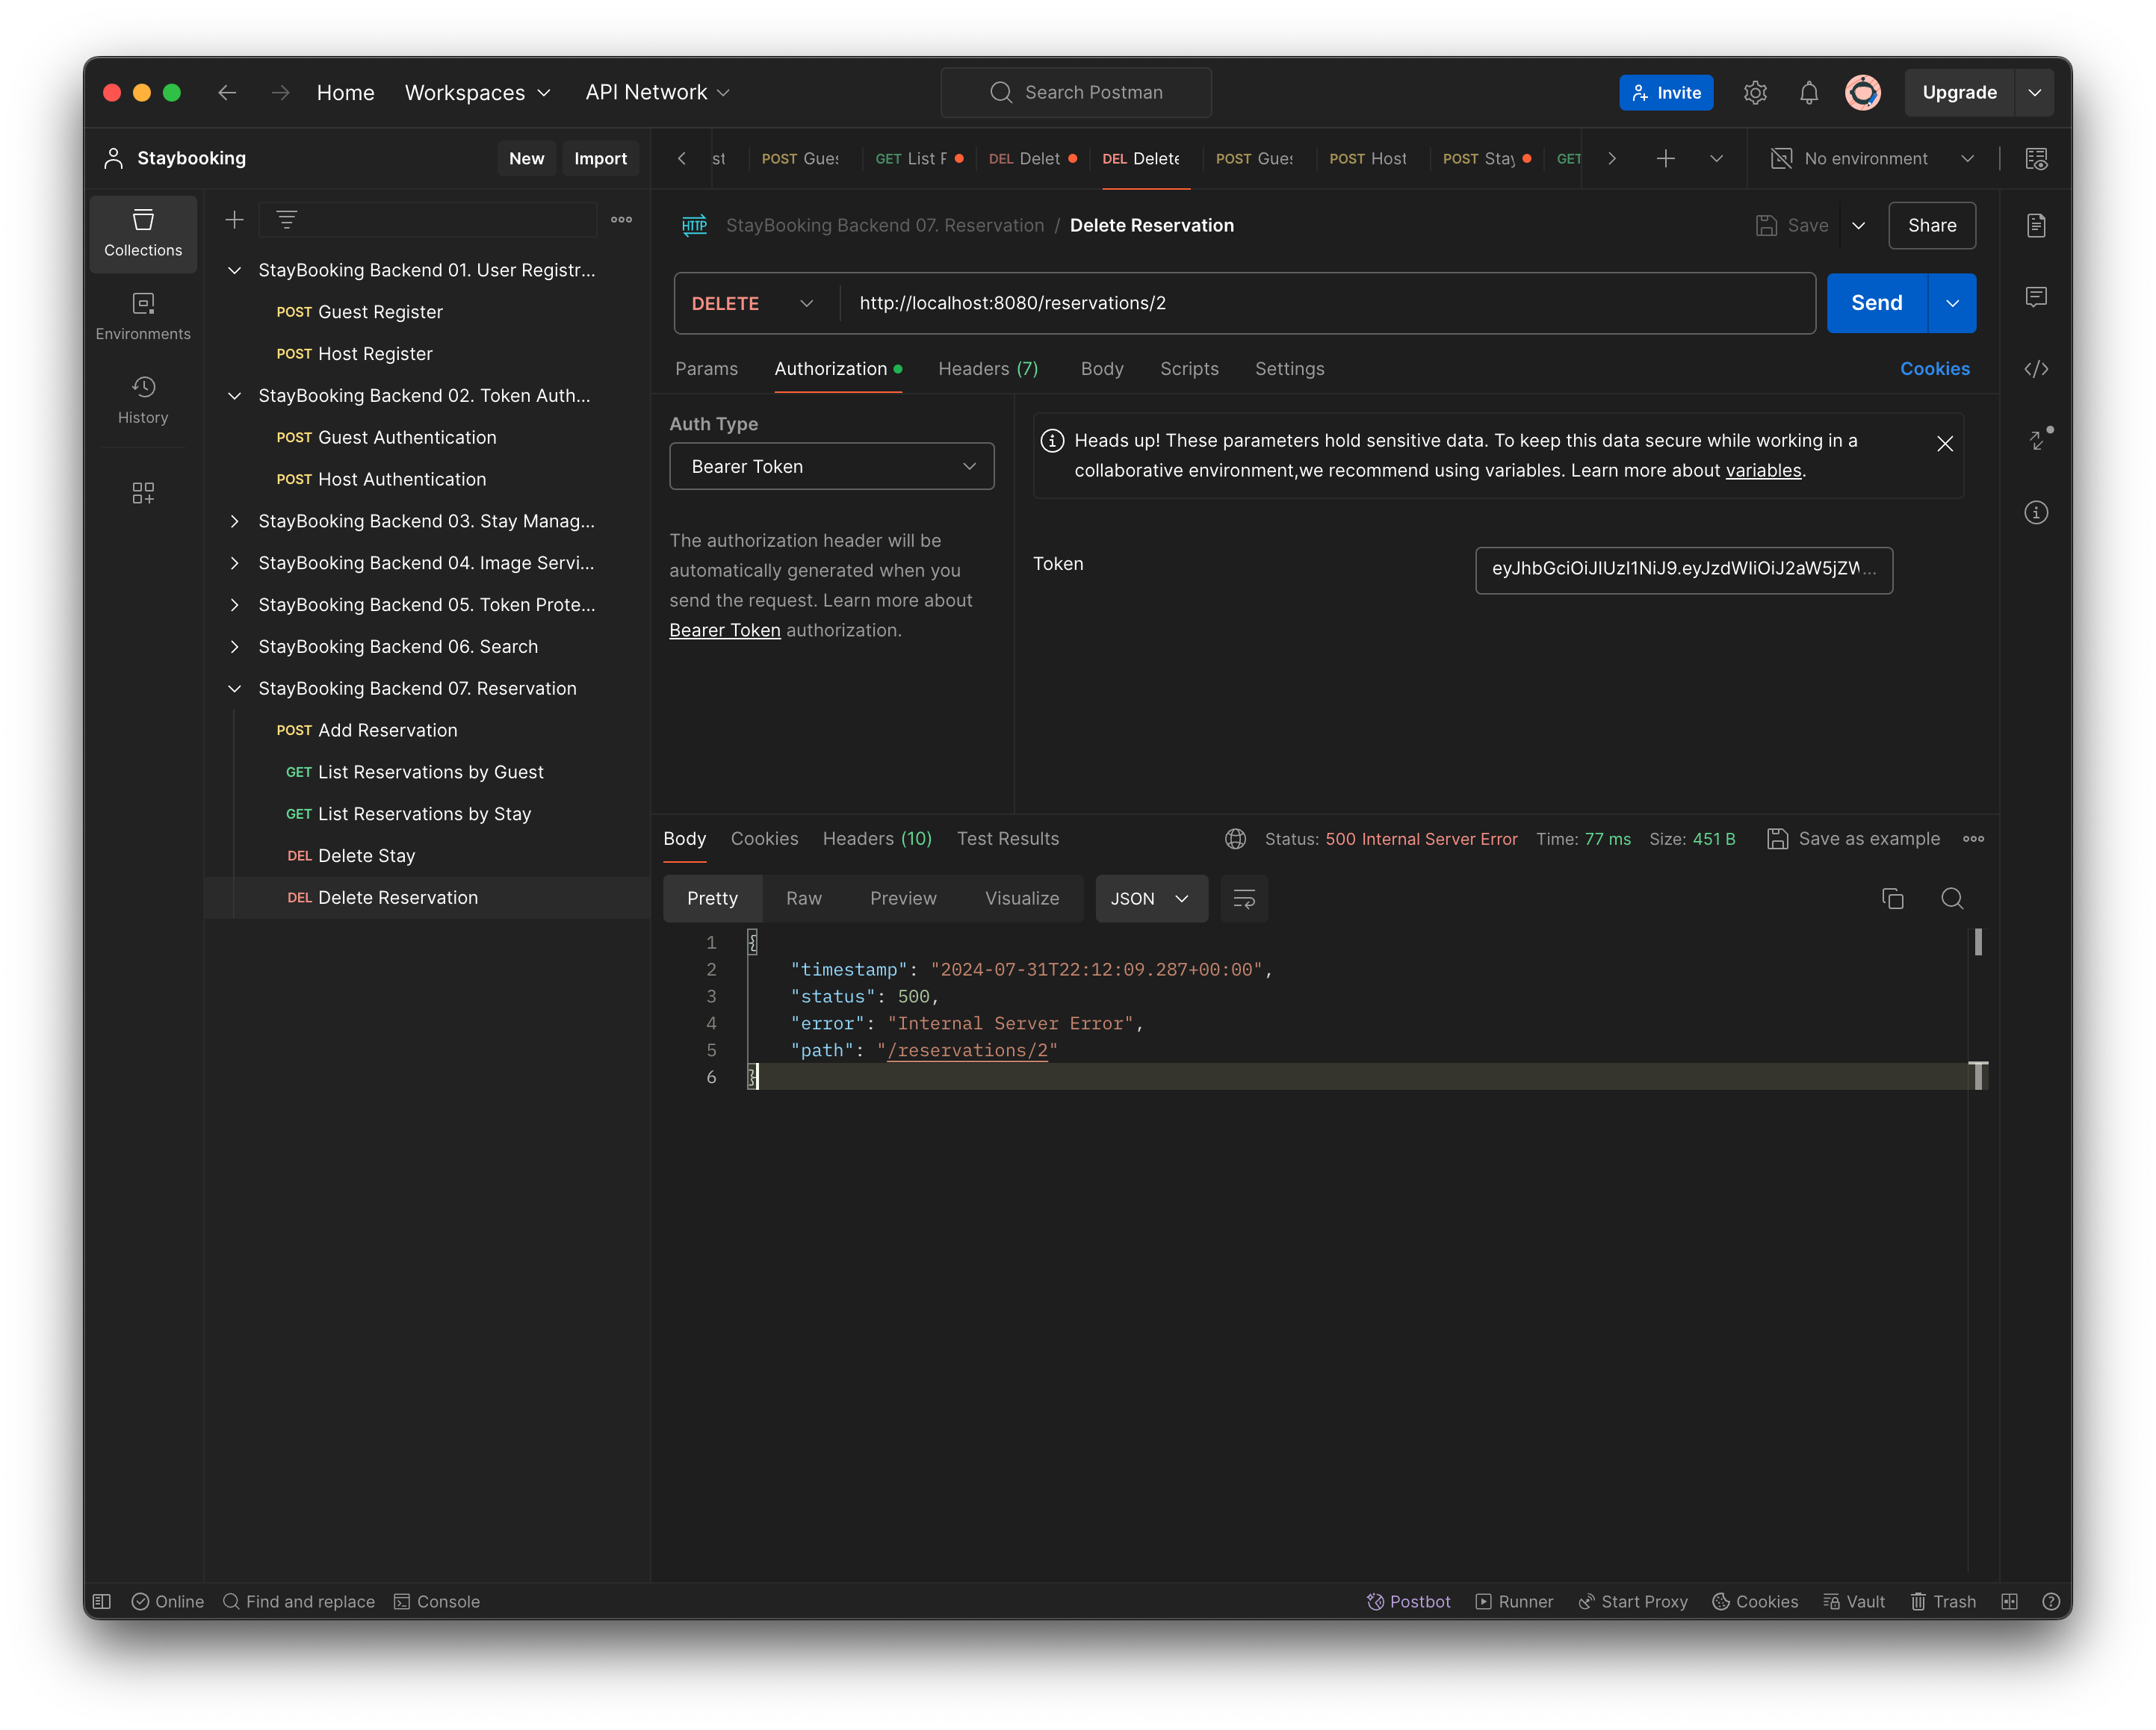The image size is (2156, 1730).
Task: Click the Share button
Action: [x=1933, y=224]
